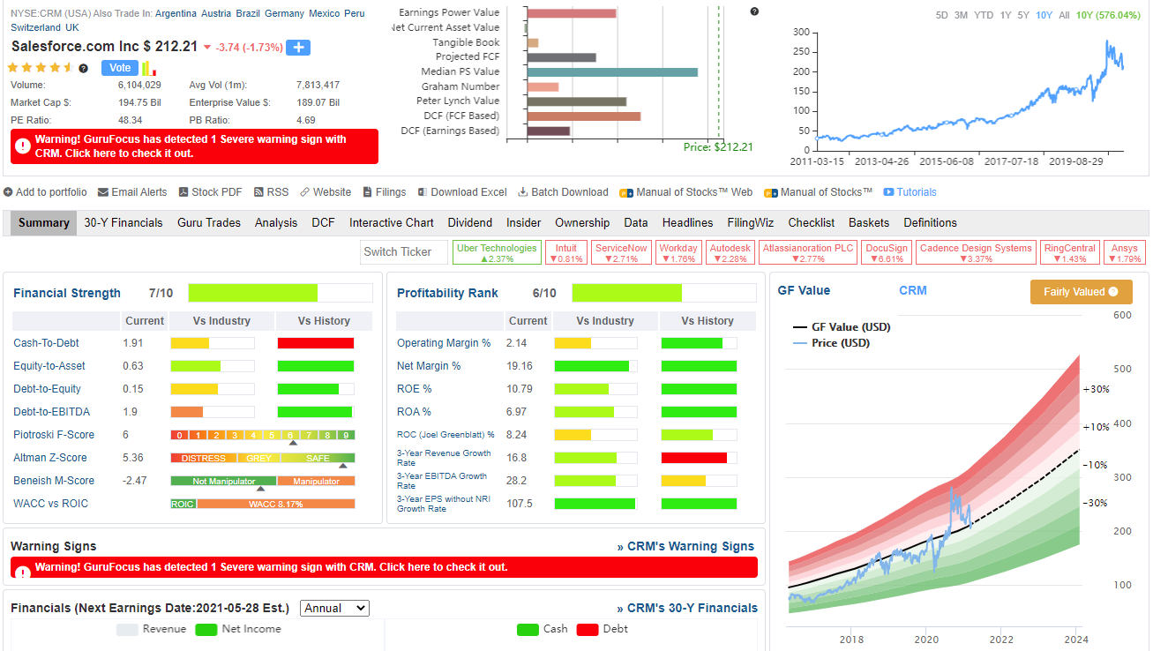1153x651 pixels.
Task: Open CRM's Warning Signs link
Action: [685, 546]
